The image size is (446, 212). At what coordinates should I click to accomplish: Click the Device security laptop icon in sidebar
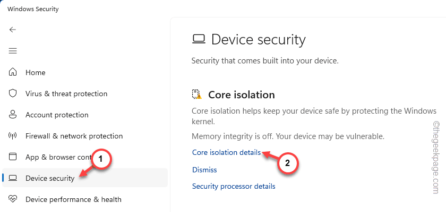[13, 178]
